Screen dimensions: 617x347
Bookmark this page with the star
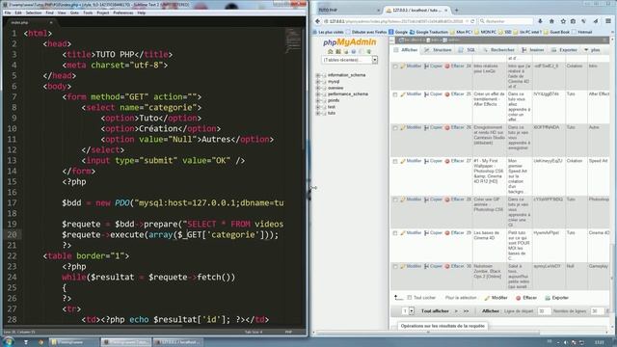tap(563, 21)
